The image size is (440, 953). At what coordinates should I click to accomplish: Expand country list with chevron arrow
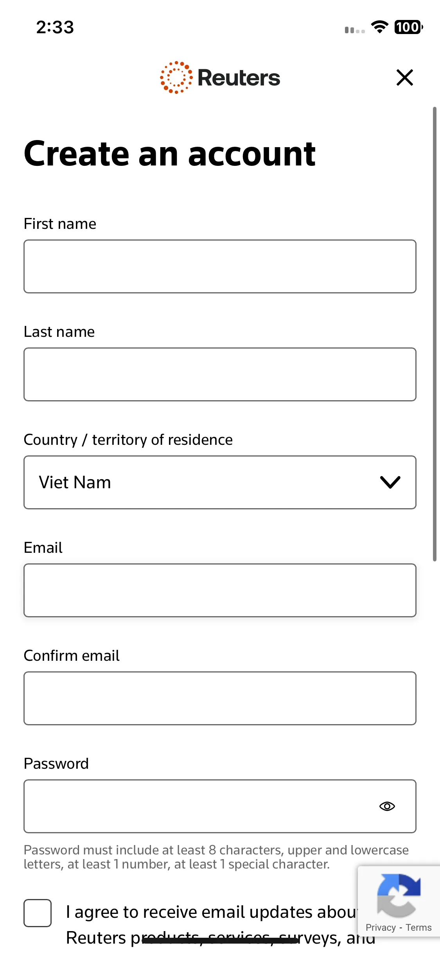(x=390, y=482)
